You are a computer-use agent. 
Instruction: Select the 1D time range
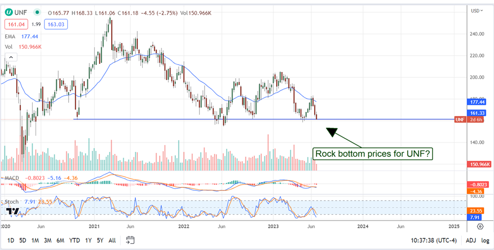[x=11, y=241]
